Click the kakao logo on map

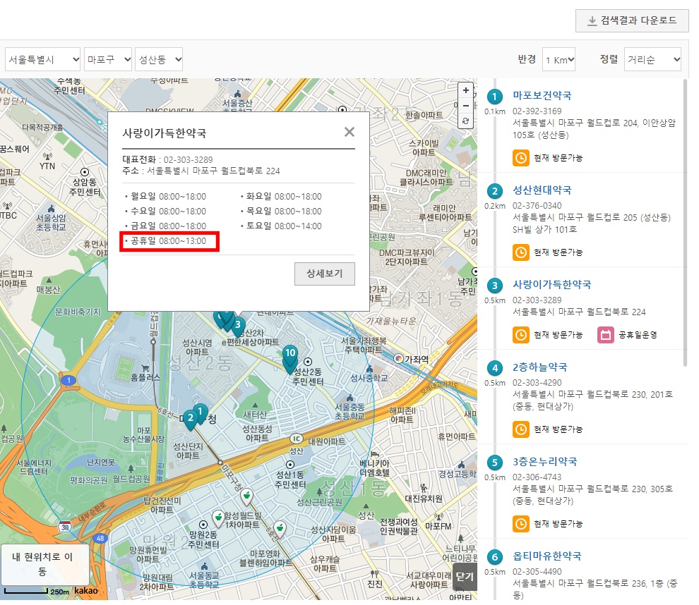(86, 590)
